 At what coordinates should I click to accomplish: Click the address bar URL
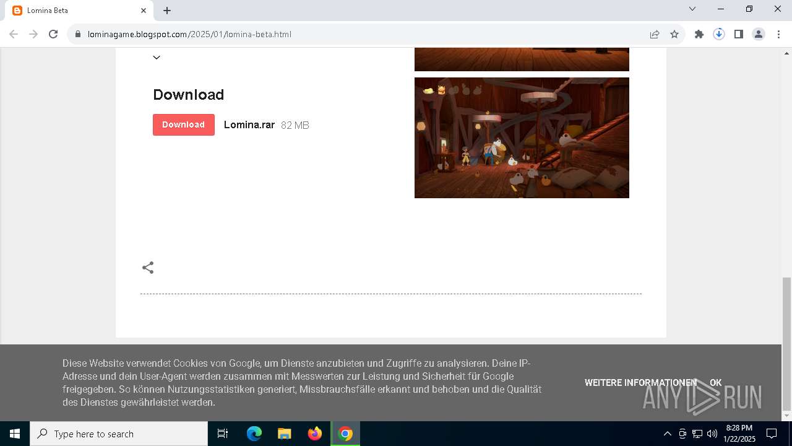189,34
